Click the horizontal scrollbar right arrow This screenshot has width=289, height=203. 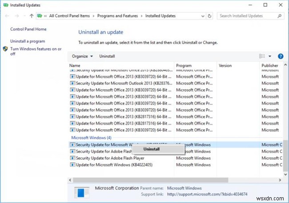tap(280, 180)
